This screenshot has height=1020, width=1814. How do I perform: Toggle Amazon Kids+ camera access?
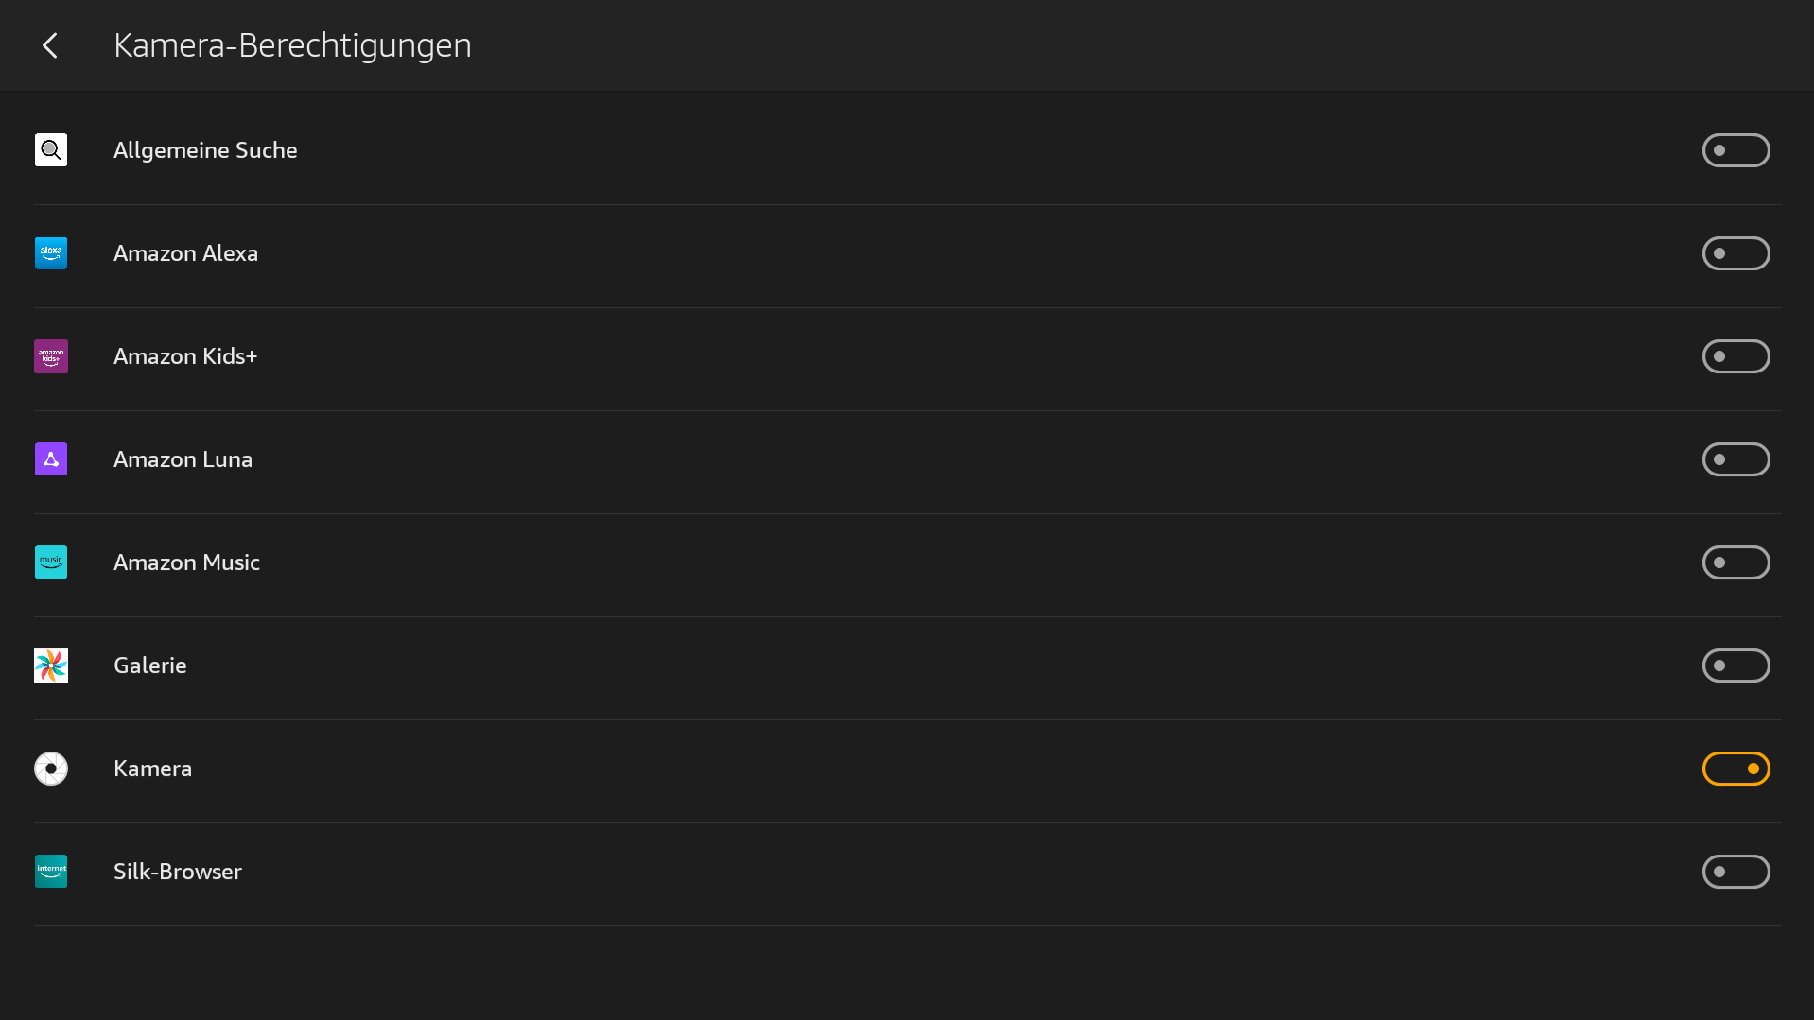(x=1736, y=356)
